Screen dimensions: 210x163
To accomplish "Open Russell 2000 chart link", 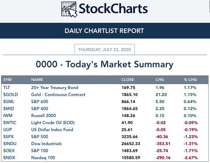I will pos(43,116).
